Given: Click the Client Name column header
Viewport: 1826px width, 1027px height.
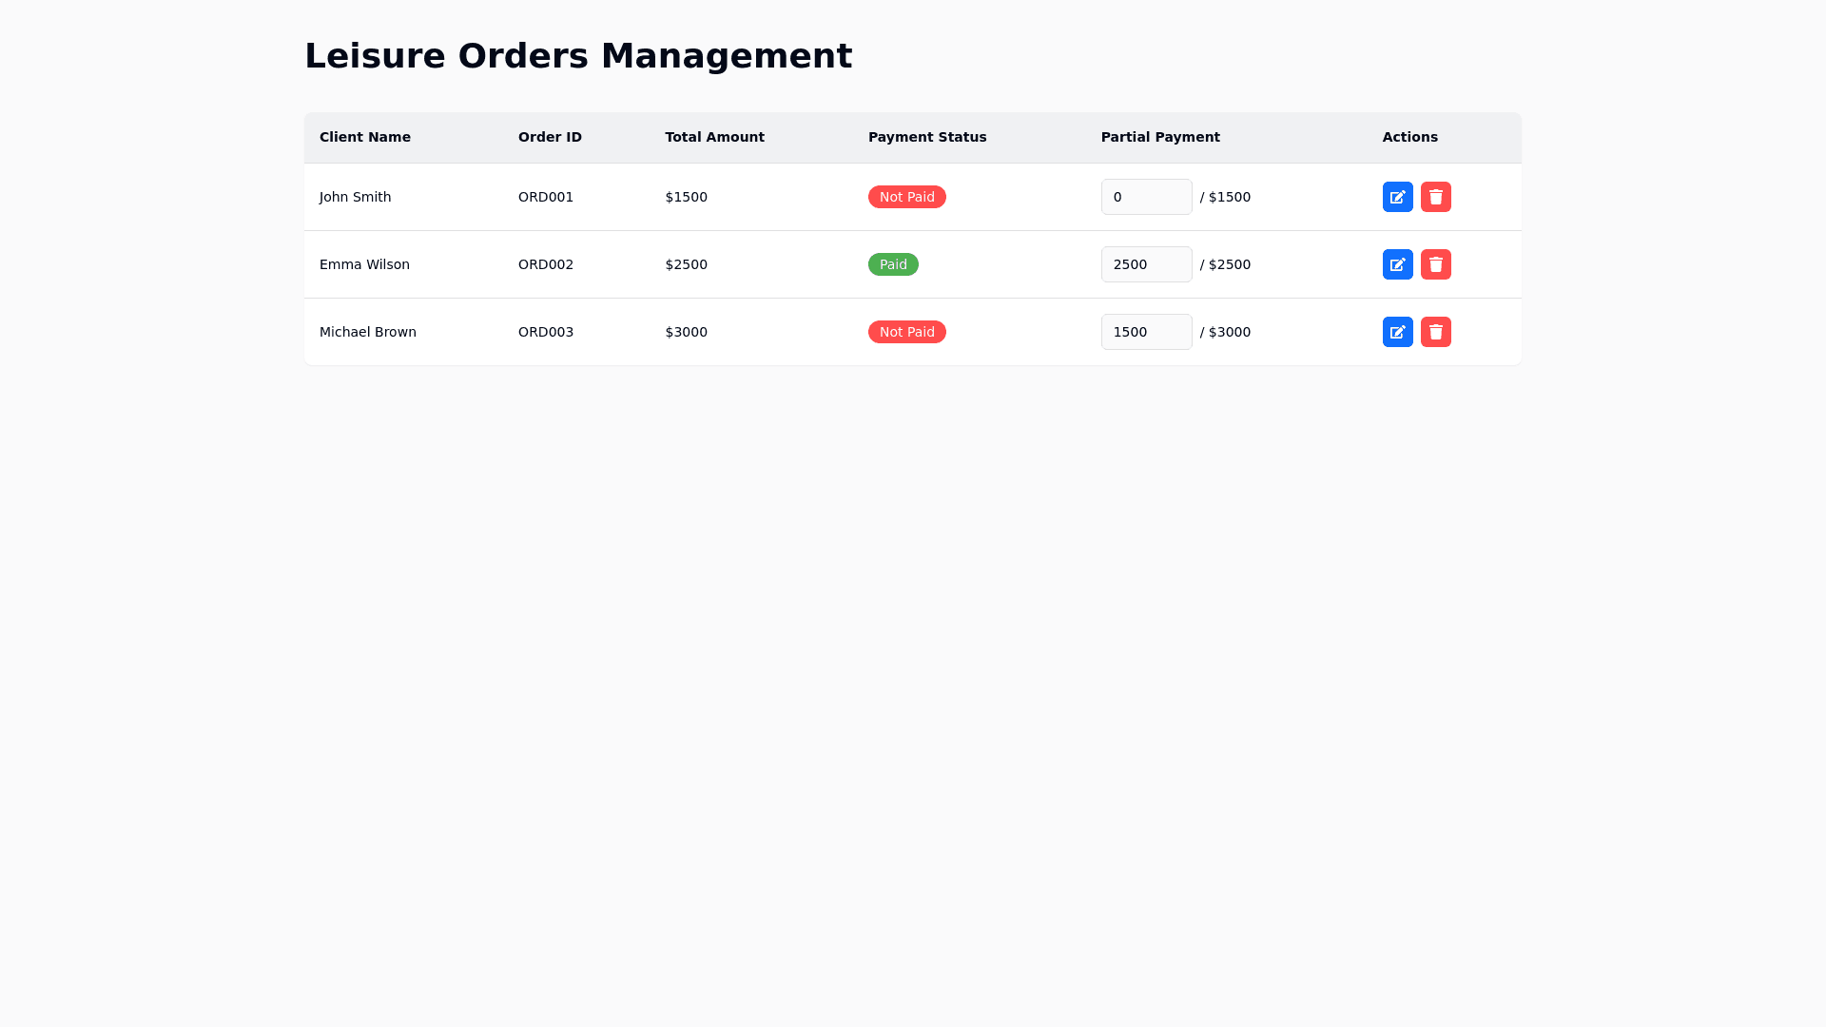Looking at the screenshot, I should click(x=365, y=137).
